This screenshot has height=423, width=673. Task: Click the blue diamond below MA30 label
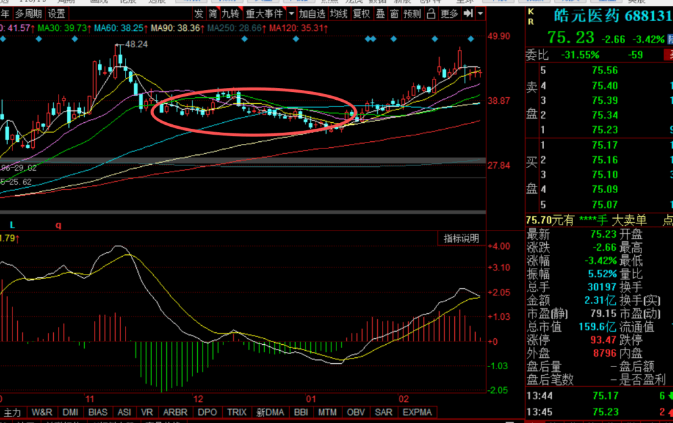coord(38,39)
